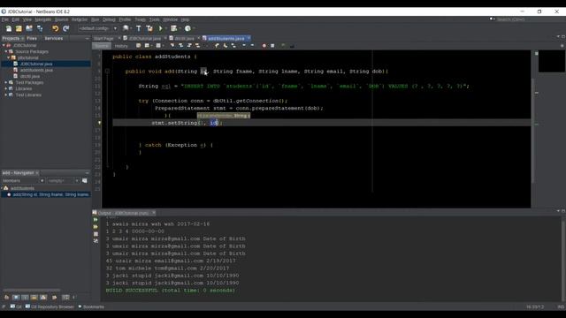Screen dimensions: 566x318
Task: Click the Navigator filter icon beside empty dropdown
Action: point(85,180)
